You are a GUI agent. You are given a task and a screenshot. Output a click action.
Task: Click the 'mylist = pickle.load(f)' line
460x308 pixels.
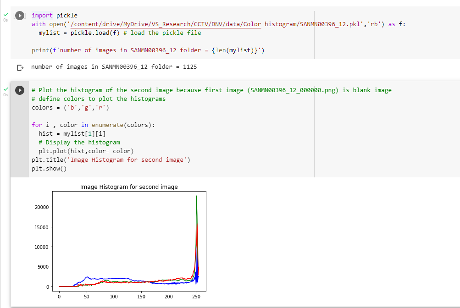click(x=120, y=33)
